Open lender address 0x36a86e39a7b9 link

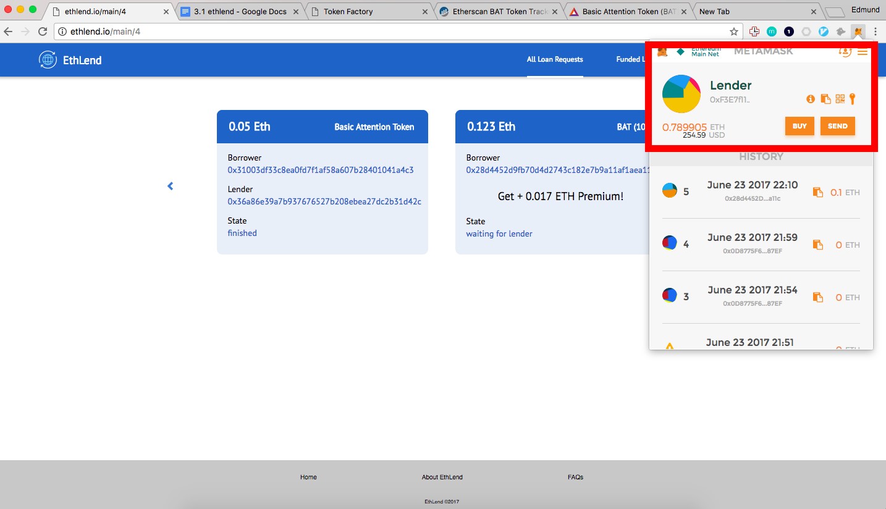pyautogui.click(x=324, y=201)
